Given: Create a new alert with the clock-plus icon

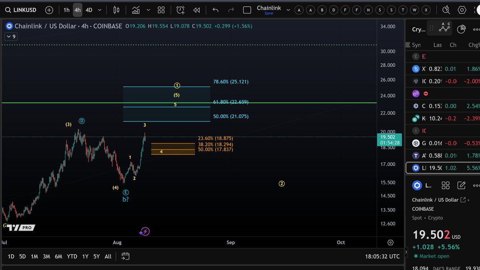Looking at the screenshot, I should pos(180,10).
